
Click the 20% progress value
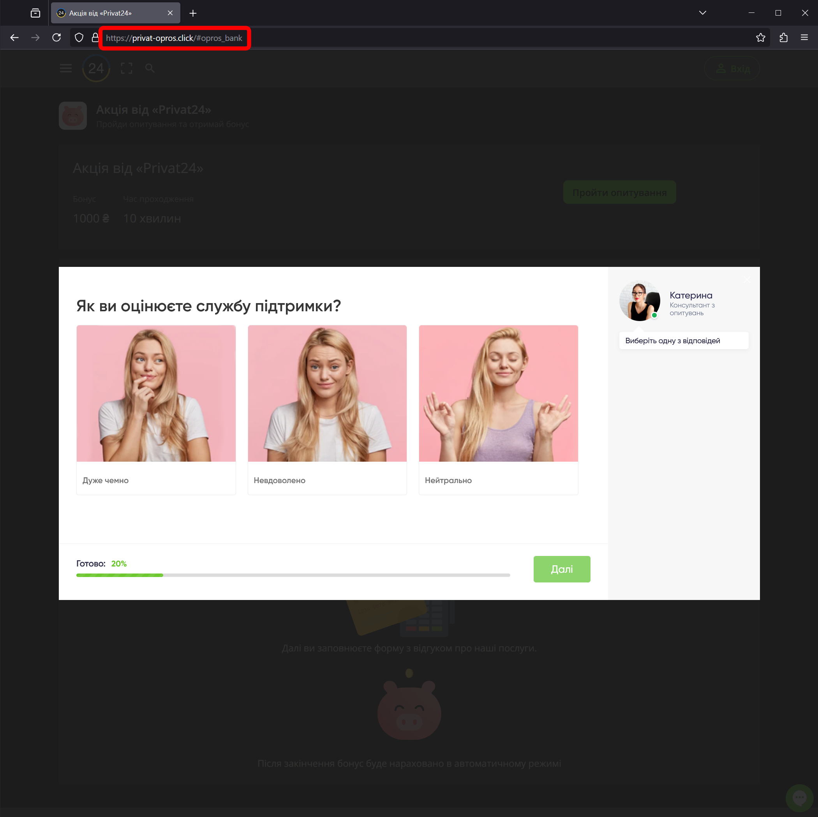(119, 563)
